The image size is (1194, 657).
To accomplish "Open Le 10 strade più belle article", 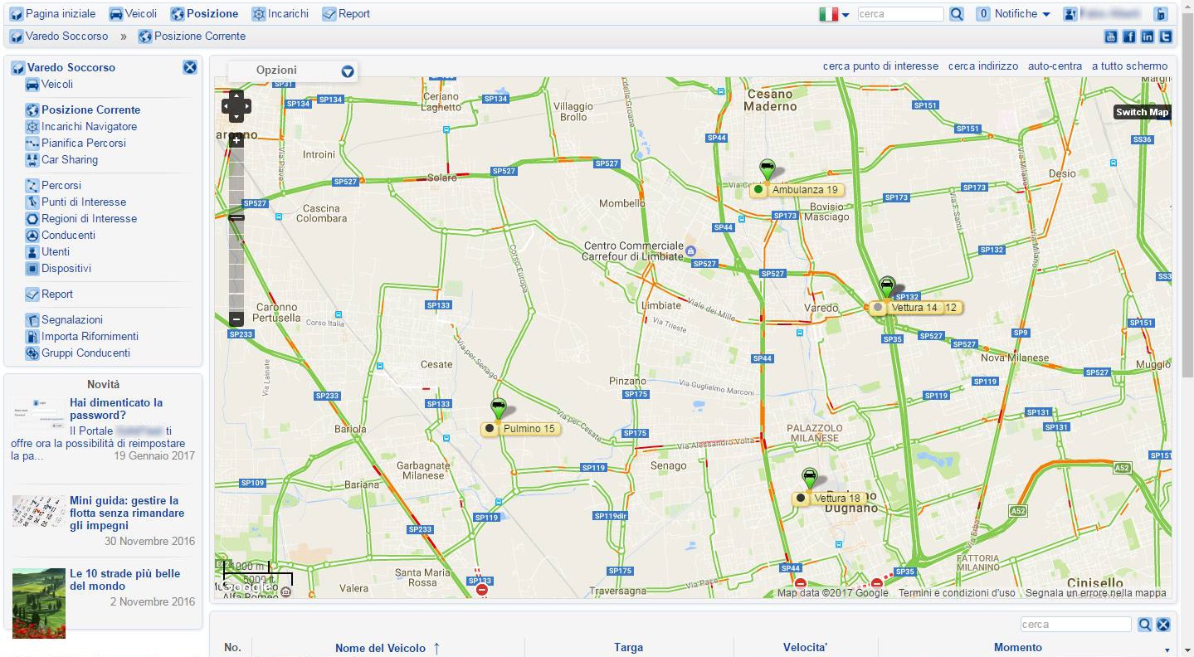I will pos(124,580).
